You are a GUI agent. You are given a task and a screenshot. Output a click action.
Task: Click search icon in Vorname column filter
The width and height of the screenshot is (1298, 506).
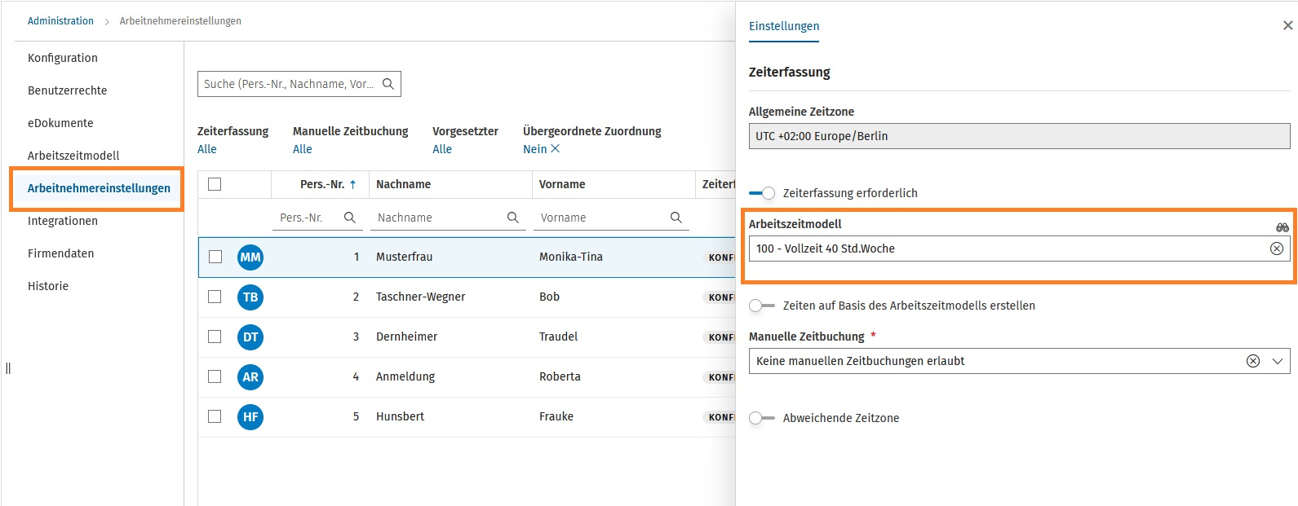(x=676, y=218)
